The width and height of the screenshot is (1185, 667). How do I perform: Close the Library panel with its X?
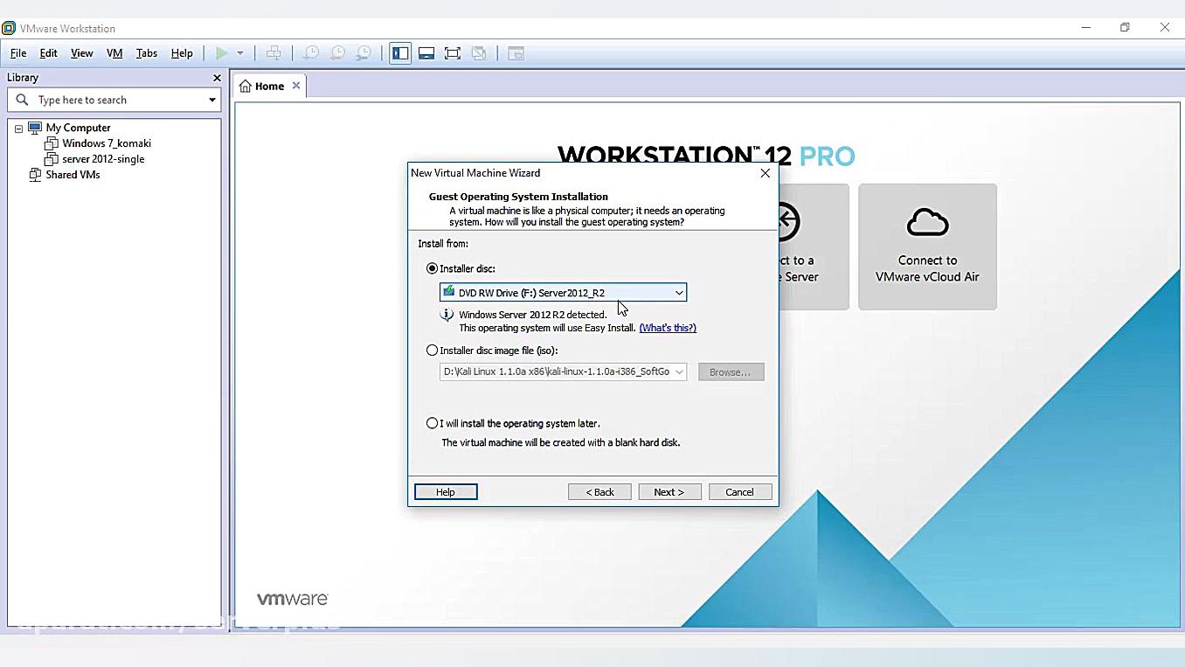[217, 78]
